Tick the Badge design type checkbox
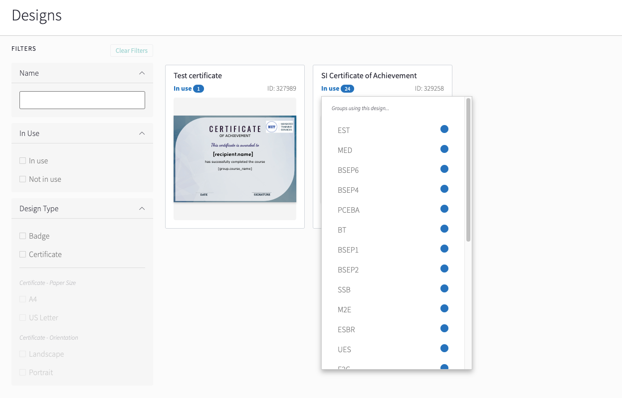Image resolution: width=622 pixels, height=398 pixels. [x=22, y=236]
